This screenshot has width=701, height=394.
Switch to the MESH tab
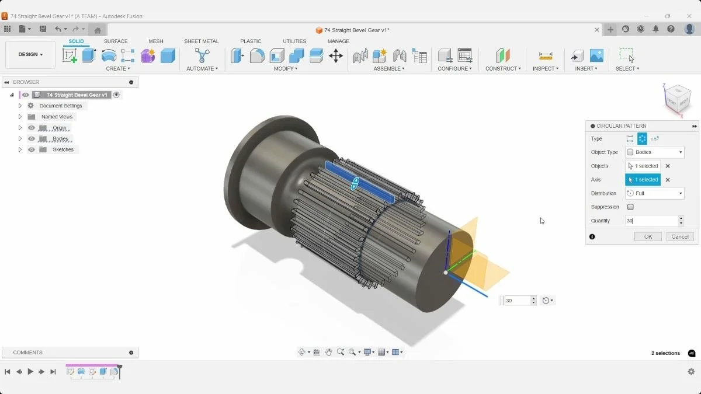point(156,41)
